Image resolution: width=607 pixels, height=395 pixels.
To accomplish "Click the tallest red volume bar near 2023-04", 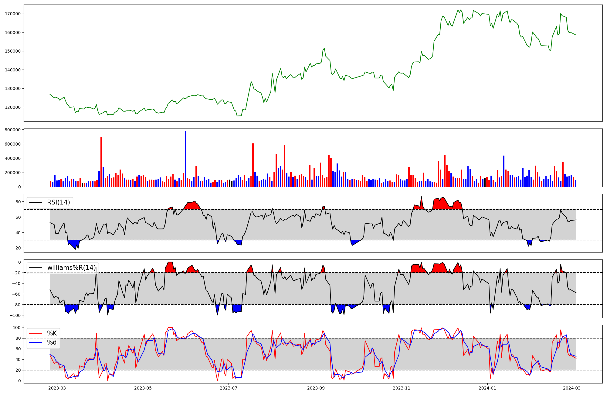I will tap(101, 162).
